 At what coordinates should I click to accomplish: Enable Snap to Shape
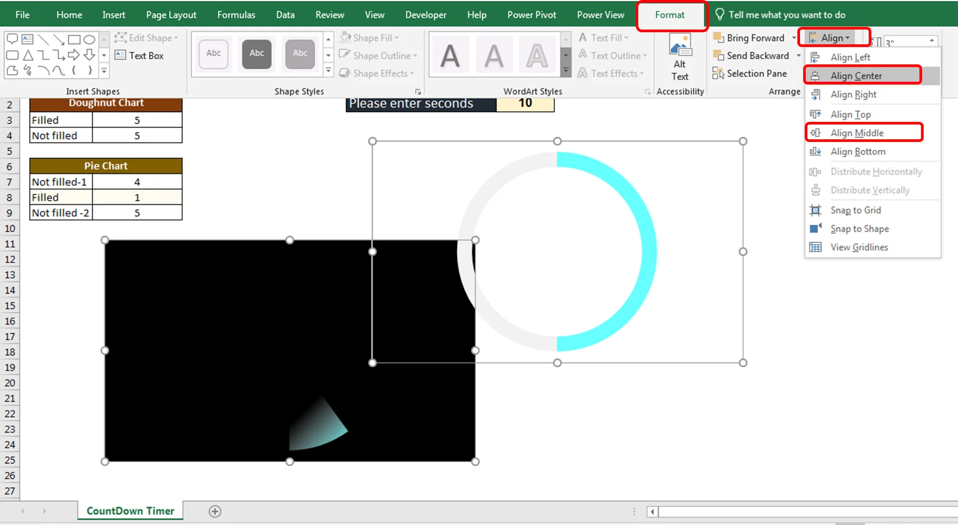coord(859,228)
